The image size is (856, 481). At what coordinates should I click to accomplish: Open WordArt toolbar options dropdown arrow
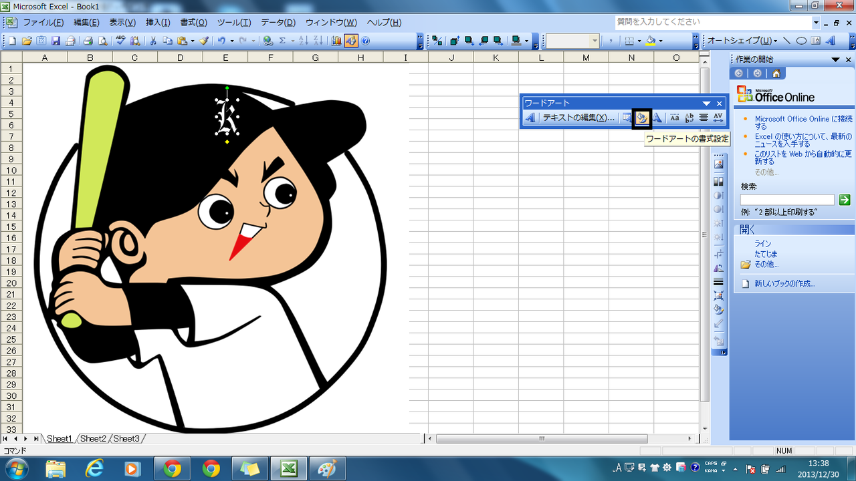(707, 104)
